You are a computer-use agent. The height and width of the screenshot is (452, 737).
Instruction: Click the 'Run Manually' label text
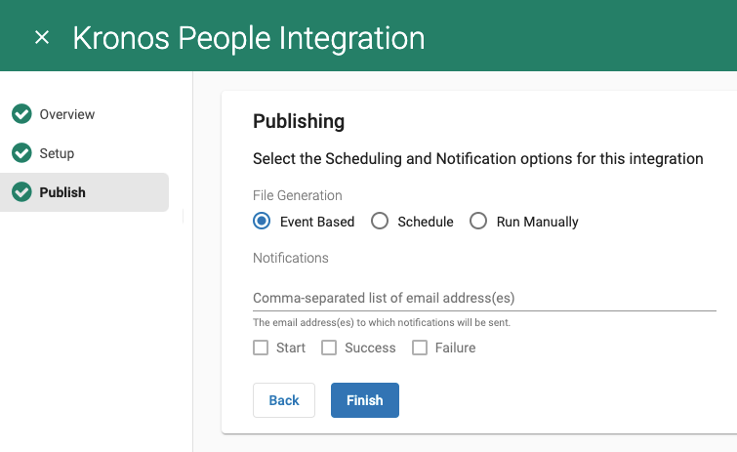coord(537,222)
